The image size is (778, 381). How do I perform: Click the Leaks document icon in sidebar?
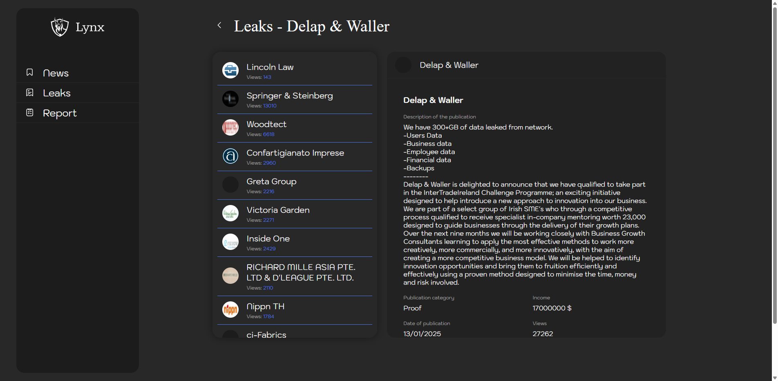tap(30, 93)
